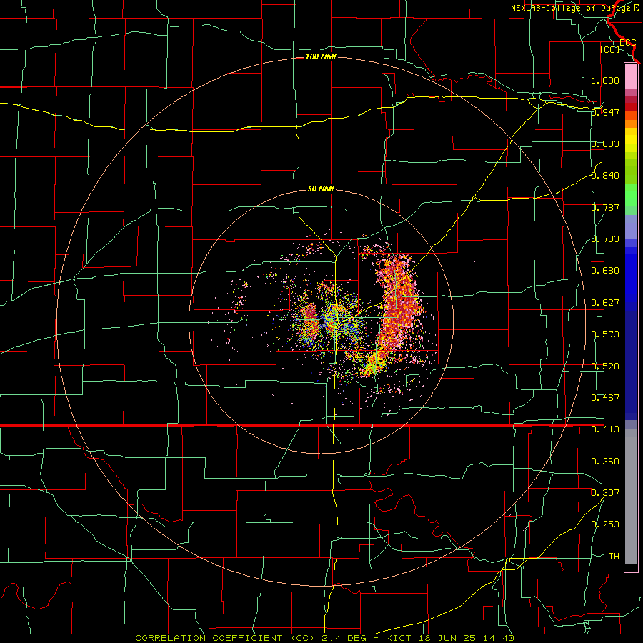Image resolution: width=643 pixels, height=643 pixels.
Task: Click the CORRELATION COEFFICIENT caption at bottom
Action: click(x=324, y=638)
